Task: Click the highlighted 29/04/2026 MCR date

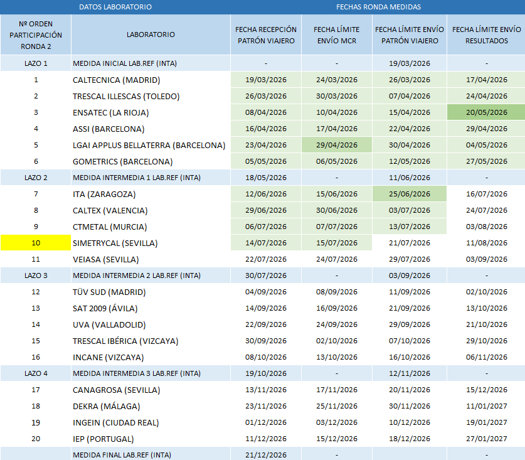Action: coord(336,145)
